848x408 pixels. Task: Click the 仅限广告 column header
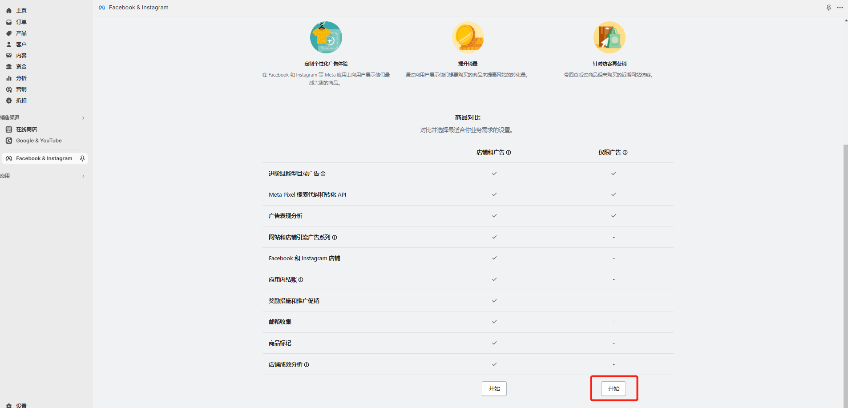coord(610,152)
